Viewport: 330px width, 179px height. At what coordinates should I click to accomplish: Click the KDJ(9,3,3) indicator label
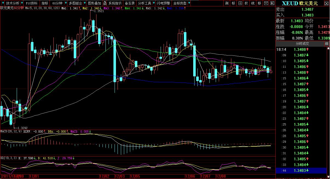click(x=9, y=158)
